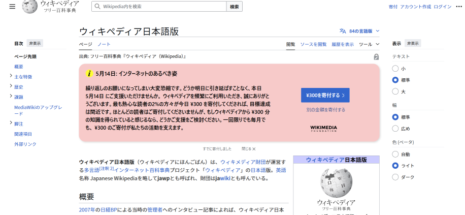This screenshot has height=215, width=465.
Task: Go to MediaWikiのアップグレード section
Action: tap(38, 110)
